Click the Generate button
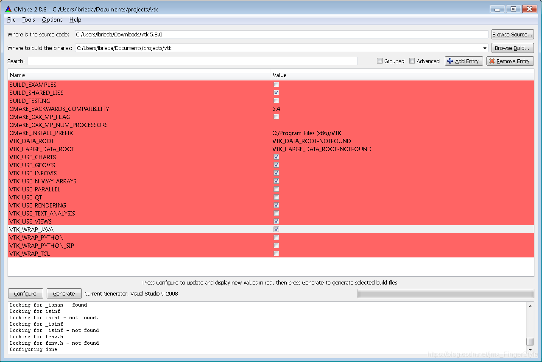 [64, 293]
